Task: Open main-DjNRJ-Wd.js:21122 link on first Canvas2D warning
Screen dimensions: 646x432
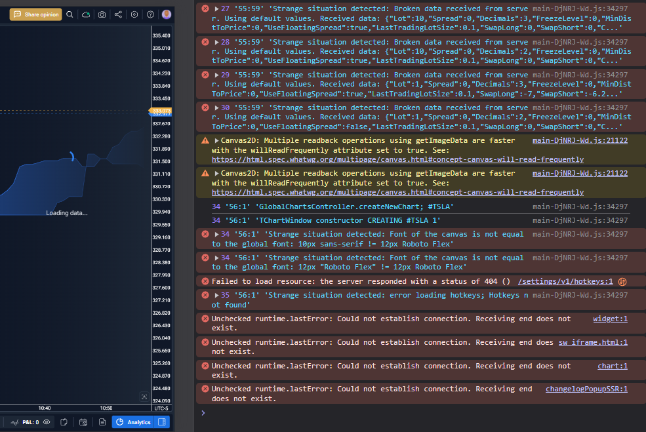Action: tap(580, 140)
